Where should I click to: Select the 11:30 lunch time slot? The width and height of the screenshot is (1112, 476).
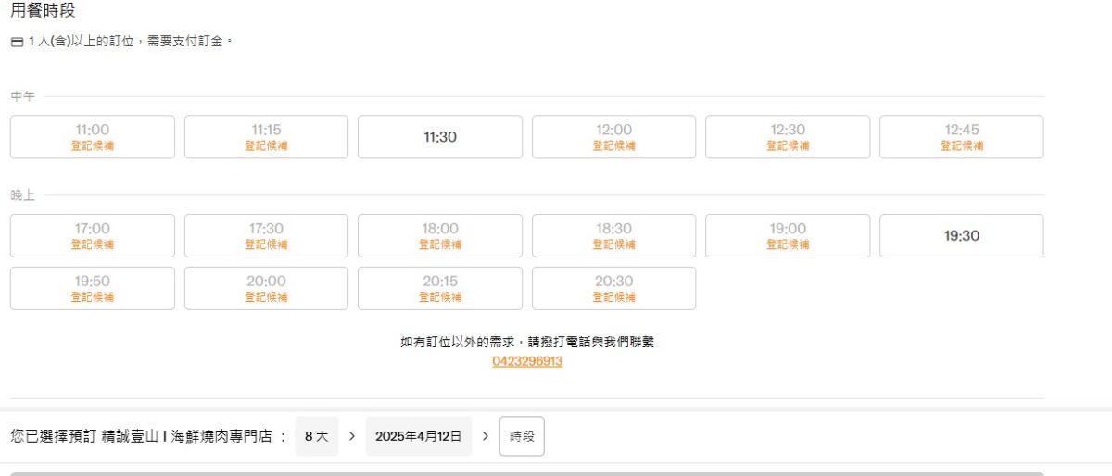(x=440, y=137)
